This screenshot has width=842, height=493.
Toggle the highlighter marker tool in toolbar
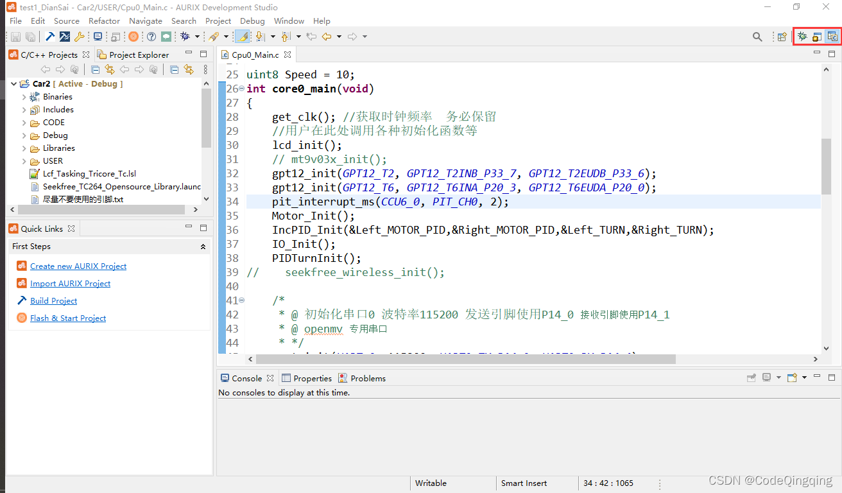click(242, 37)
